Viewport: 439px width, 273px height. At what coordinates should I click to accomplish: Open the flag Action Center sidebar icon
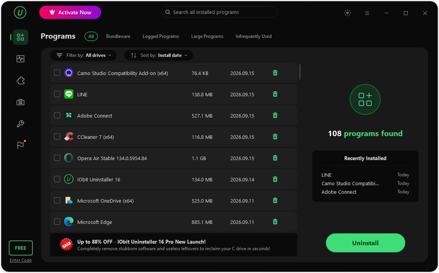tap(21, 145)
